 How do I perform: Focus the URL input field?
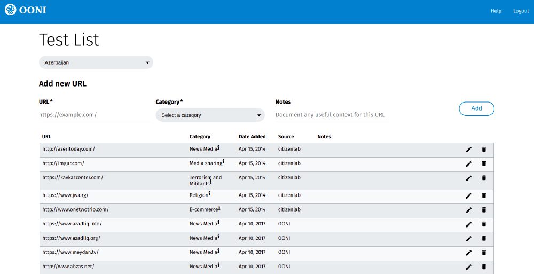[x=96, y=115]
